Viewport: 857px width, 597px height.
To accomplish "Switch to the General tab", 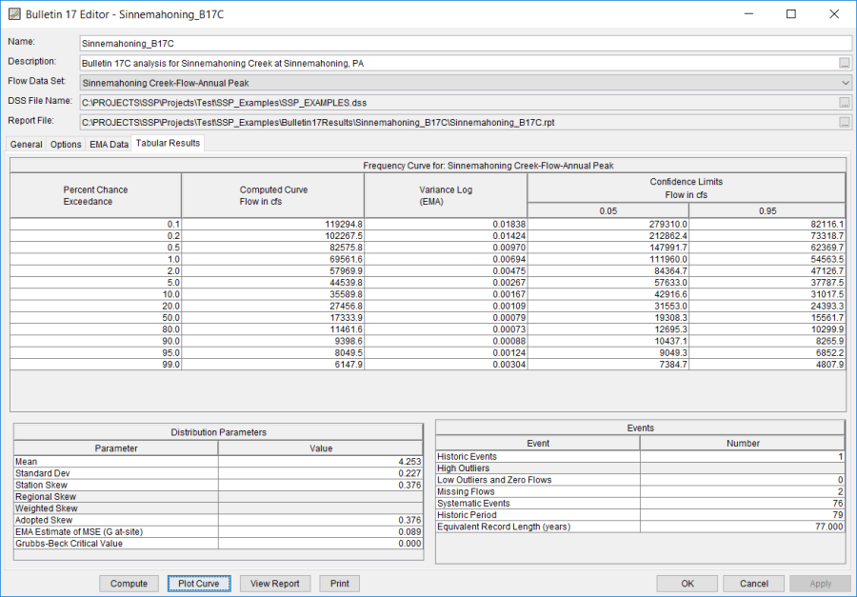I will [26, 144].
